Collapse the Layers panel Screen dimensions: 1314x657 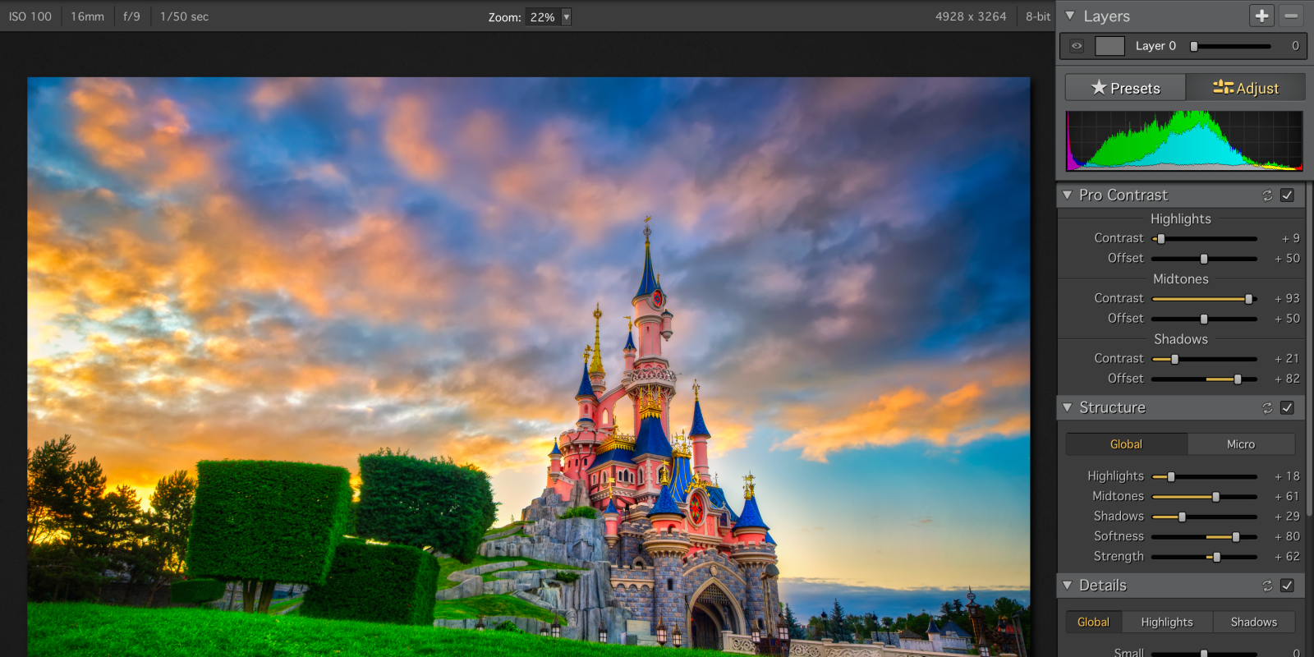pyautogui.click(x=1070, y=16)
